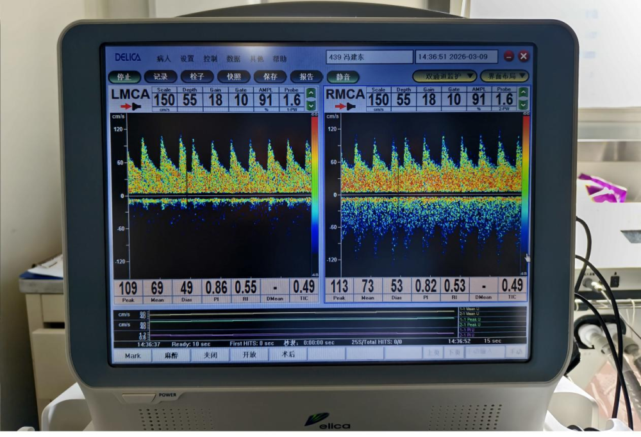
Task: Click the RMCA probe direction arrow icon
Action: pos(345,106)
